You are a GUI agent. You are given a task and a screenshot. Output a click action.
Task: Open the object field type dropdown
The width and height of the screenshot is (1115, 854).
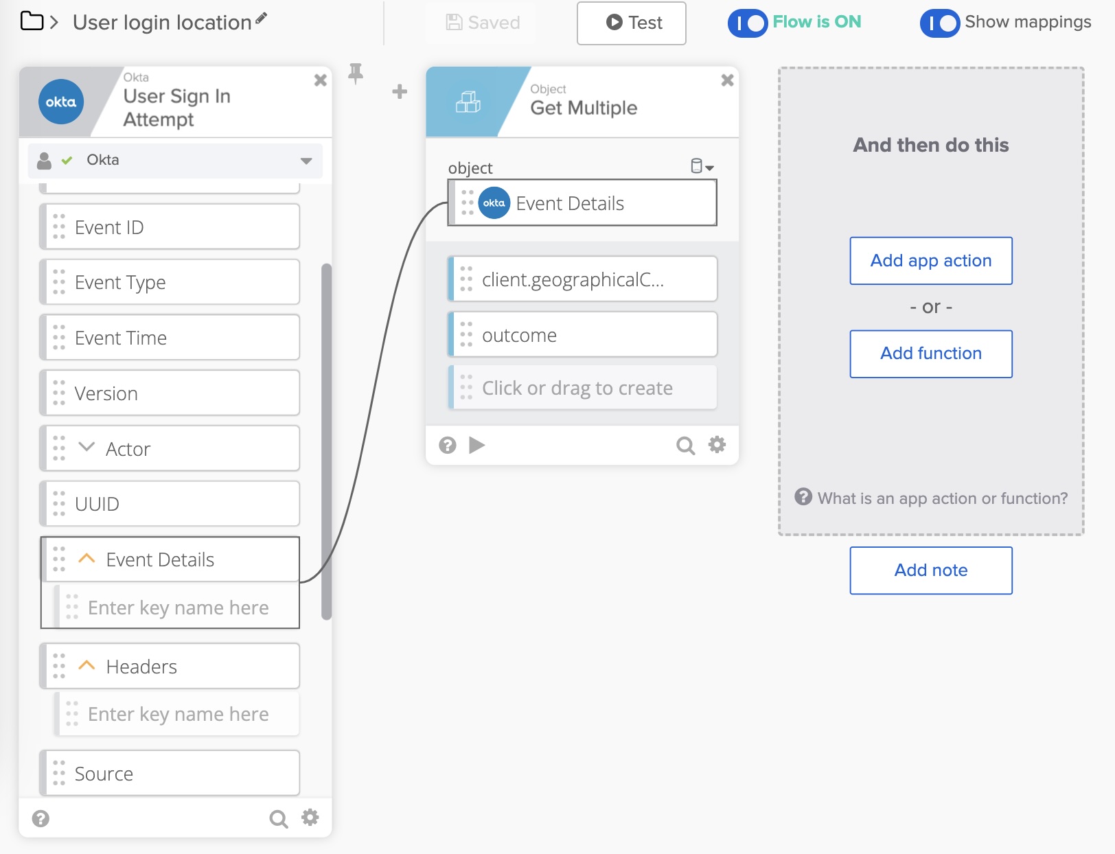pyautogui.click(x=702, y=167)
